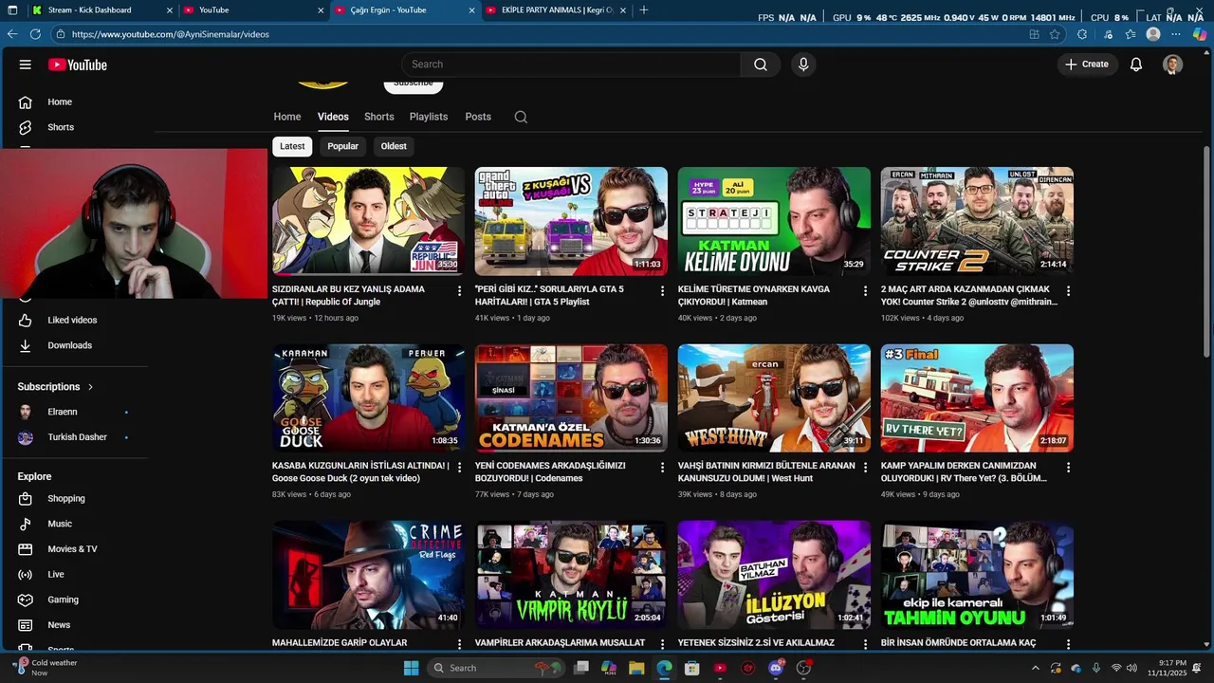Screen dimensions: 1214x683
Task: Open the Windows Start menu
Action: click(411, 668)
